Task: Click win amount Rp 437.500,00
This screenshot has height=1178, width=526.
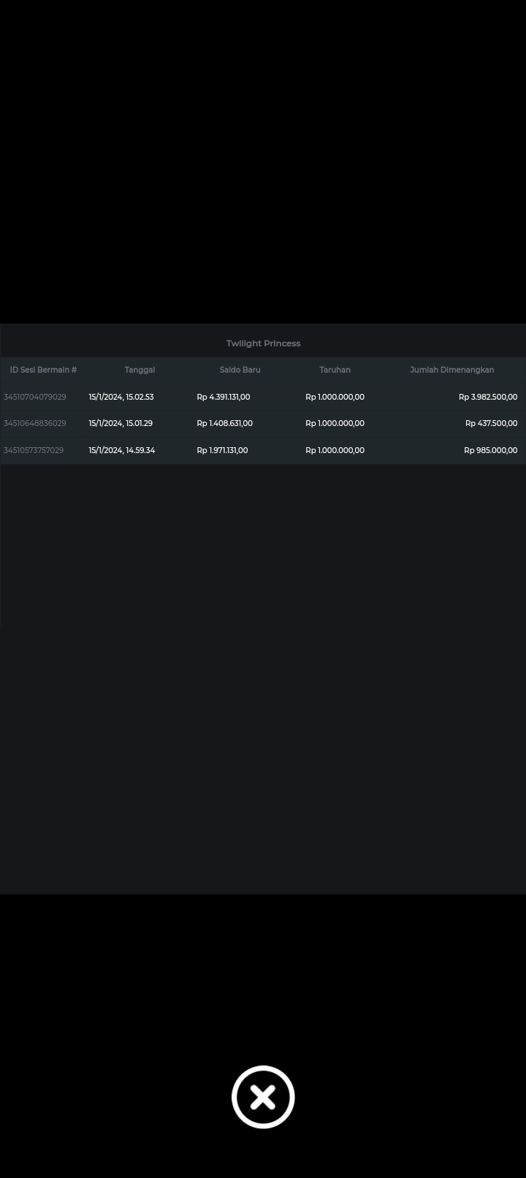Action: click(491, 423)
